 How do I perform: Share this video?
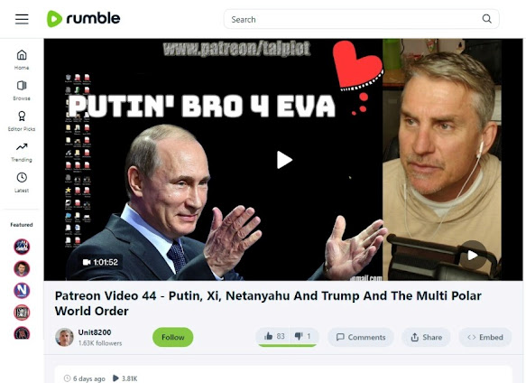click(426, 337)
